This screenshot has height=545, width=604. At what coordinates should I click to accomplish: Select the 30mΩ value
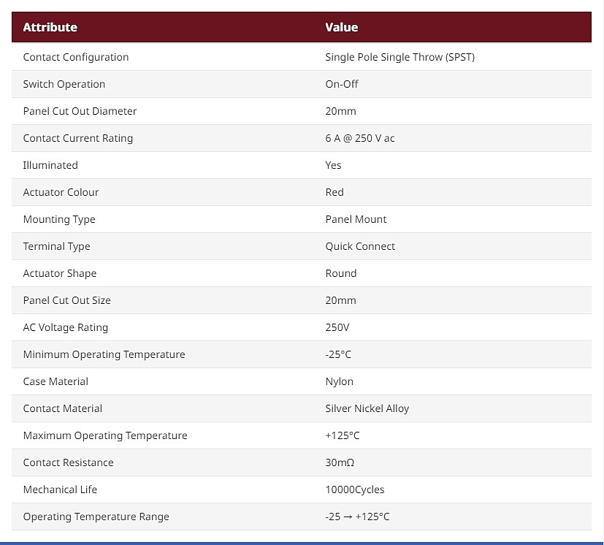point(340,462)
